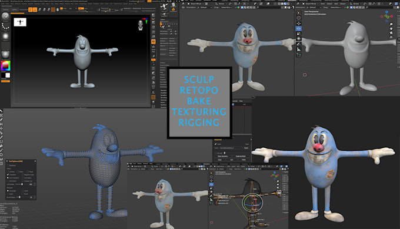The width and height of the screenshot is (400, 229).
Task: Open the View menu in right Blender viewport
Action: pos(323,4)
